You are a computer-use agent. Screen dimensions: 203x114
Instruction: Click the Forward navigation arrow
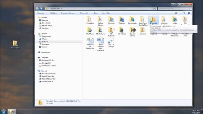pos(41,9)
